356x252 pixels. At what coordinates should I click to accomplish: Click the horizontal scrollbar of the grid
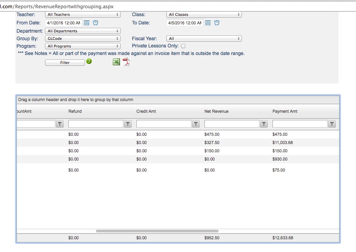tap(157, 231)
